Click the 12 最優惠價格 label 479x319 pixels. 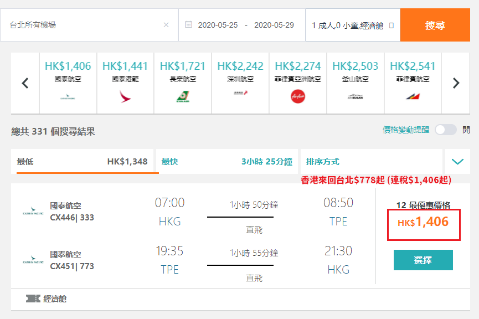click(x=423, y=205)
